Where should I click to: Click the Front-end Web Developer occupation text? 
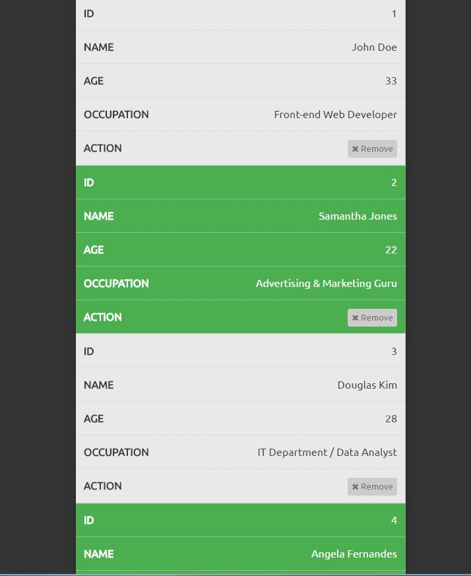tap(335, 115)
